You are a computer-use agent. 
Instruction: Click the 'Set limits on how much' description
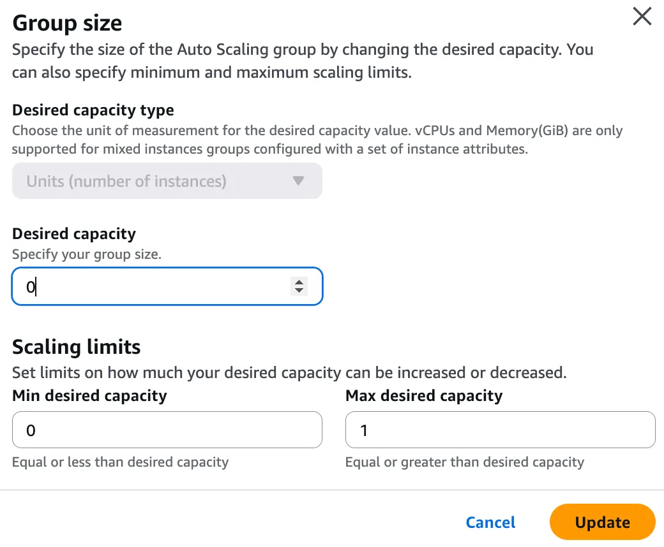pos(289,372)
